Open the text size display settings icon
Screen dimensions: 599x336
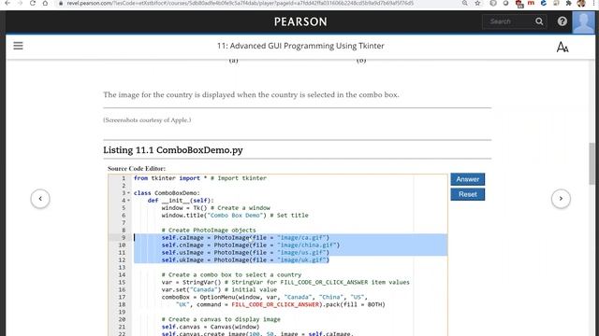tap(562, 47)
